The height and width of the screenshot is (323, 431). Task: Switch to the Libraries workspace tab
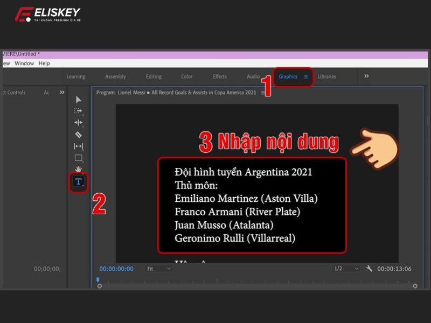(326, 77)
